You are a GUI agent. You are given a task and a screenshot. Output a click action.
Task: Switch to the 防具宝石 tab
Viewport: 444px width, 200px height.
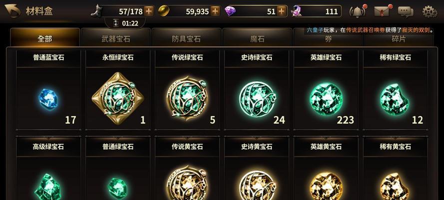(x=186, y=37)
